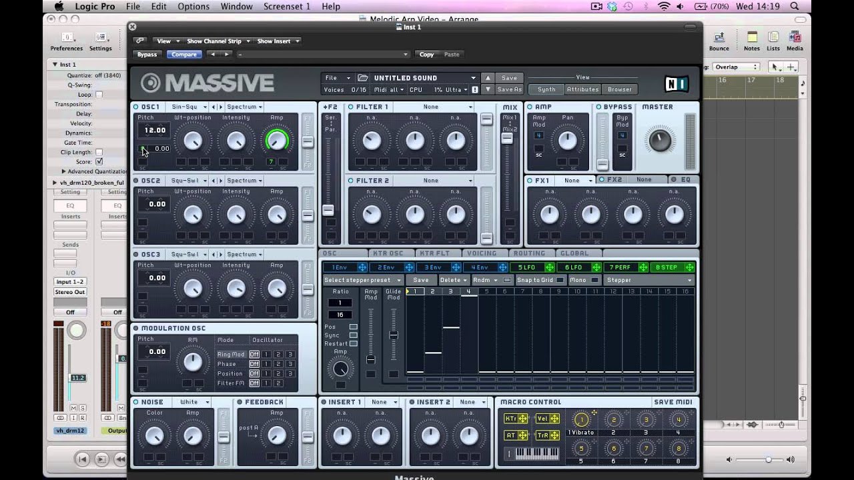Click the OSC1 Pitch 12.00 field
The image size is (854, 480).
pos(155,131)
